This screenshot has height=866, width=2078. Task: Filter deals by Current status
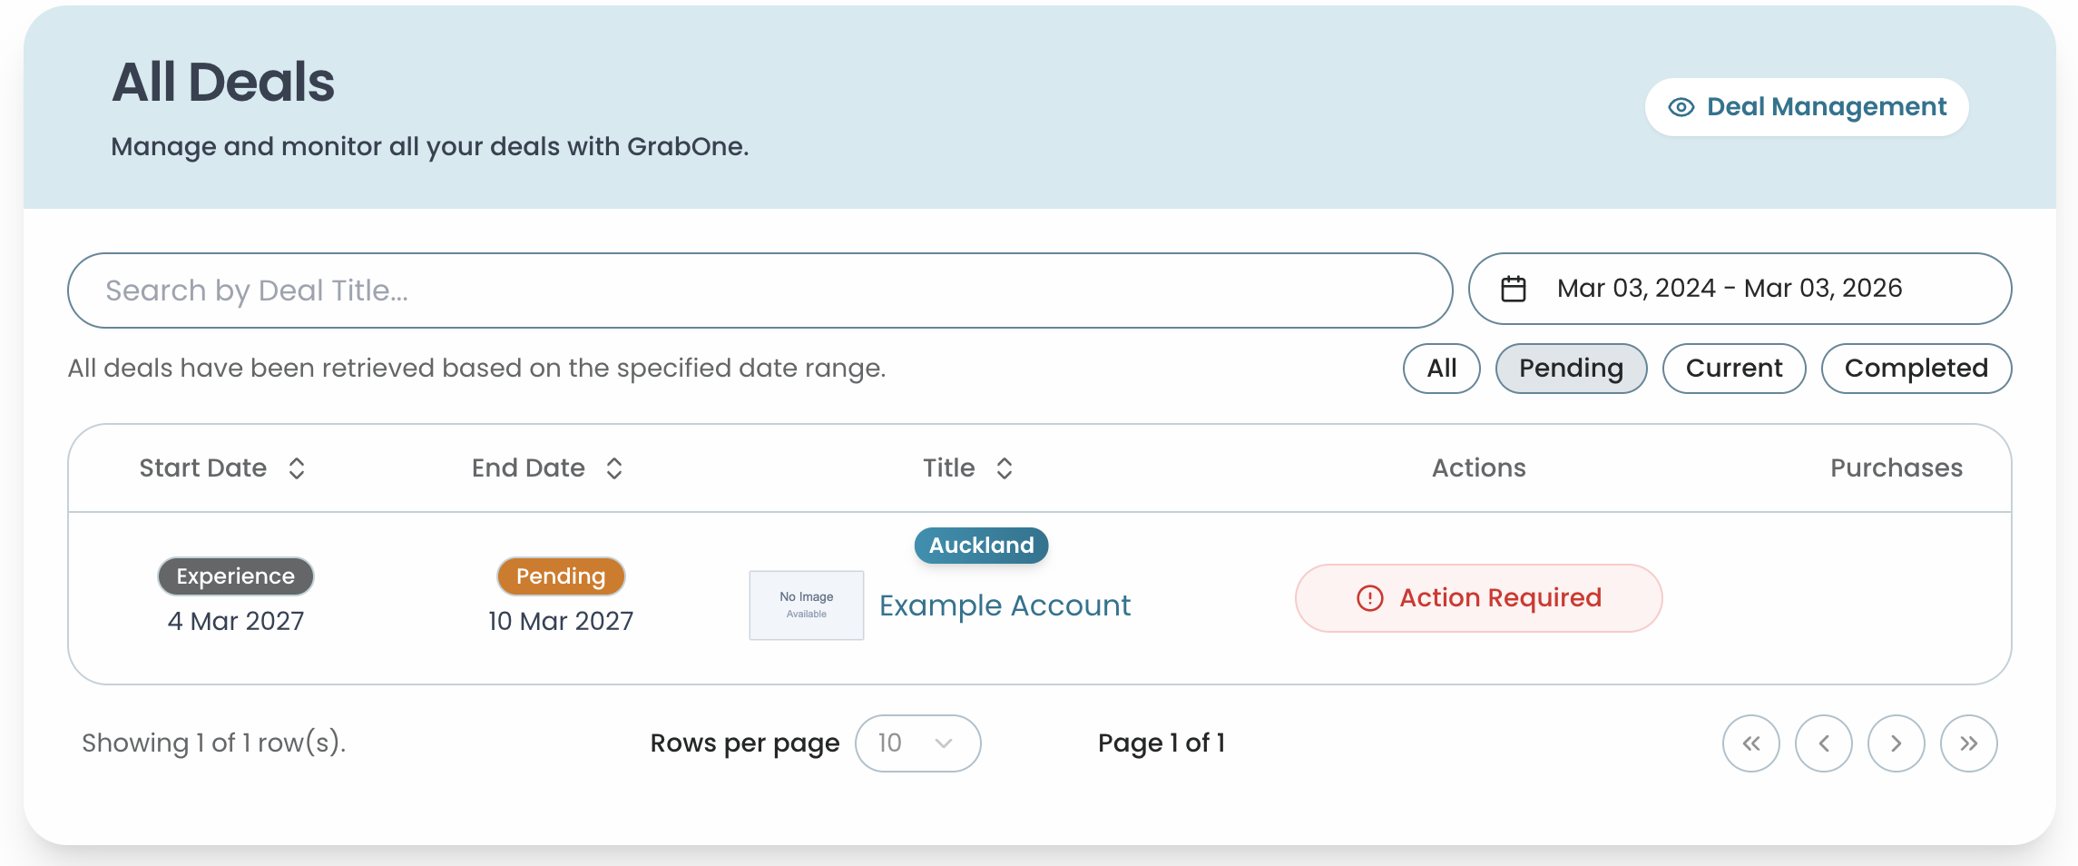pos(1733,369)
